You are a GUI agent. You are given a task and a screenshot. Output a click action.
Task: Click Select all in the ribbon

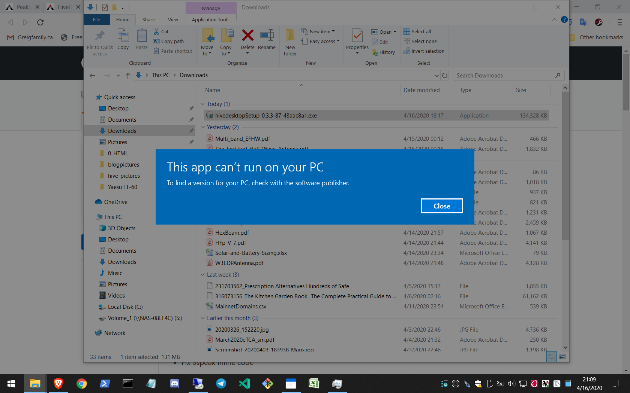click(x=417, y=31)
